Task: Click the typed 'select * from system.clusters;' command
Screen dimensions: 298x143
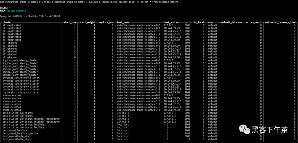Action: (x=160, y=2)
